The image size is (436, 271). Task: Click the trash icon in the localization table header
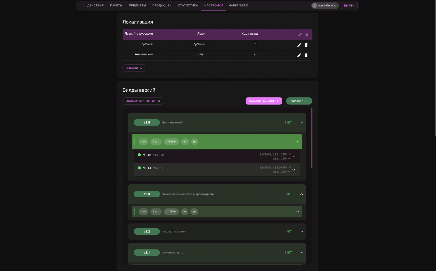307,35
